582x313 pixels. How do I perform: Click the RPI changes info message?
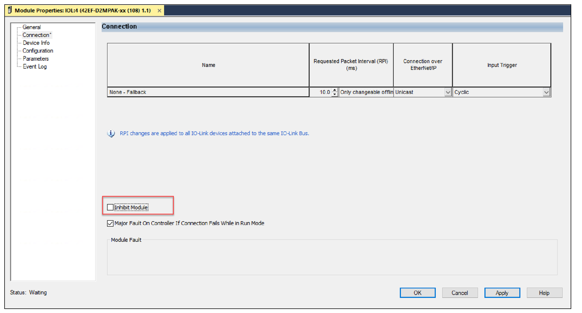[214, 133]
